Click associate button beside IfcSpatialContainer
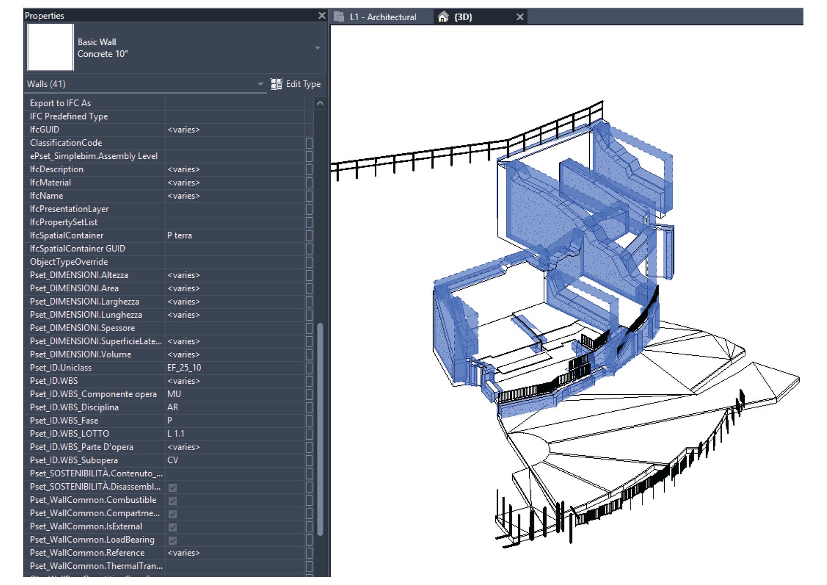Screen dimensions: 827x585 click(x=309, y=235)
